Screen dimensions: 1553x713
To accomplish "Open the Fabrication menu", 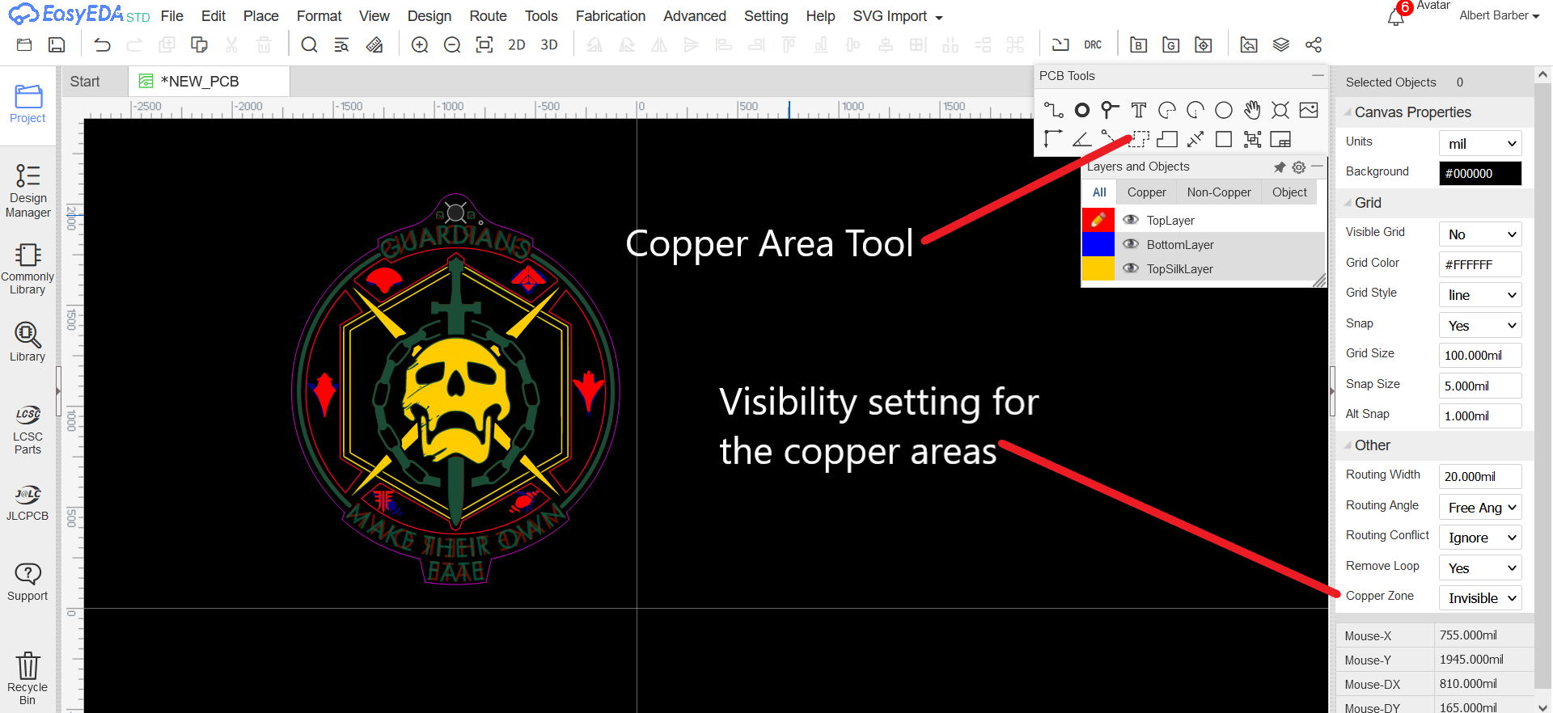I will (611, 16).
